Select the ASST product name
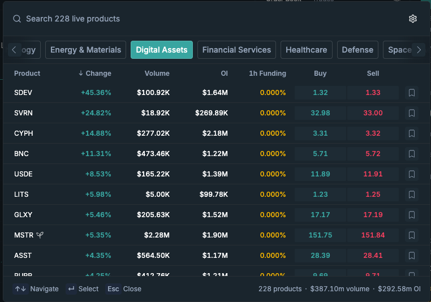The height and width of the screenshot is (302, 431). 23,255
